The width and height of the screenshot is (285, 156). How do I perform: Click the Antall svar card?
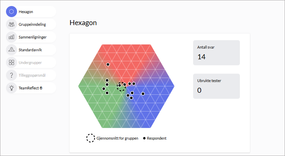pyautogui.click(x=216, y=53)
